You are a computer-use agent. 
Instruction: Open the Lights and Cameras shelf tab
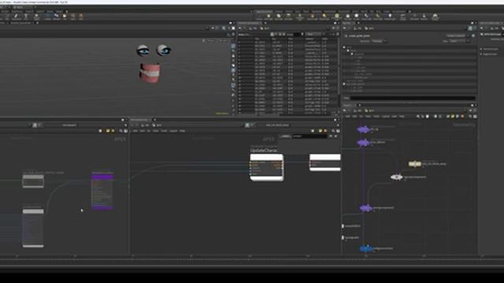click(x=265, y=11)
